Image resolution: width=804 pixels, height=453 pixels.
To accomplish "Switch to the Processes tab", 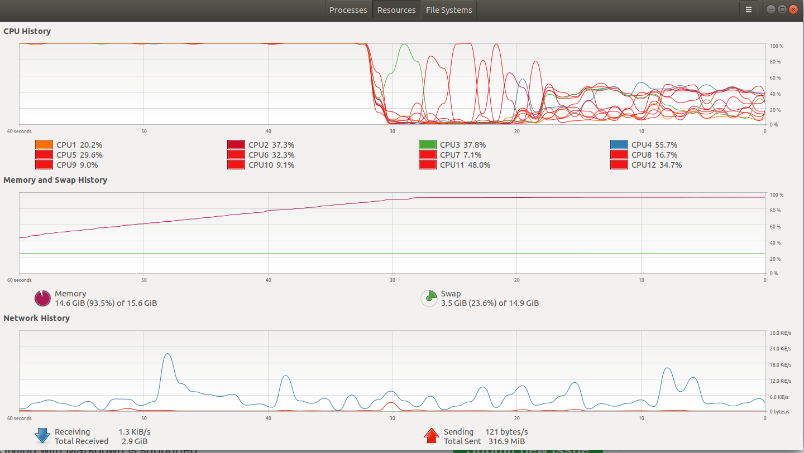I will 348,9.
